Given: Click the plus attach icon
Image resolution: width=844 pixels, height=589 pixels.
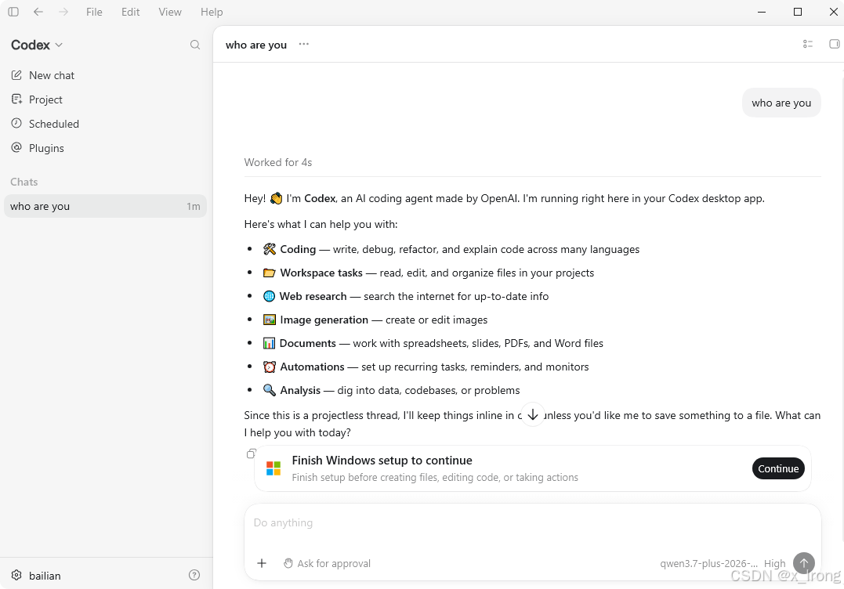Looking at the screenshot, I should (x=262, y=563).
